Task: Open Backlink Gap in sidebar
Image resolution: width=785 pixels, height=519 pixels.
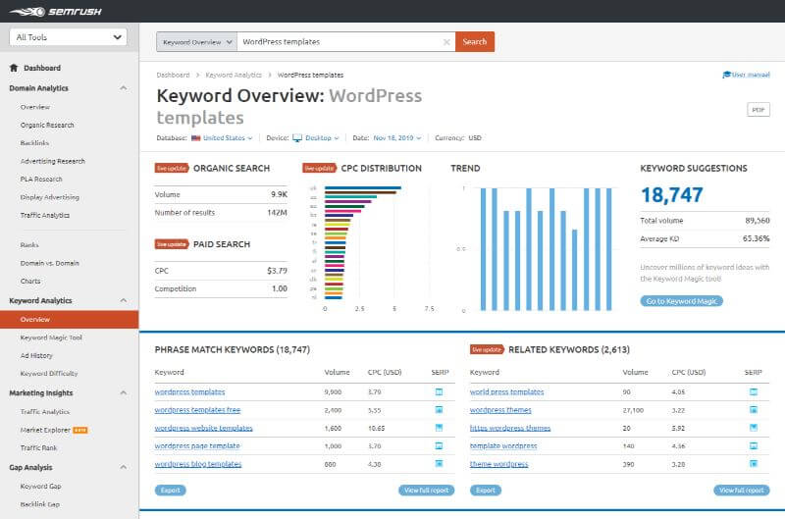Action: pyautogui.click(x=39, y=504)
